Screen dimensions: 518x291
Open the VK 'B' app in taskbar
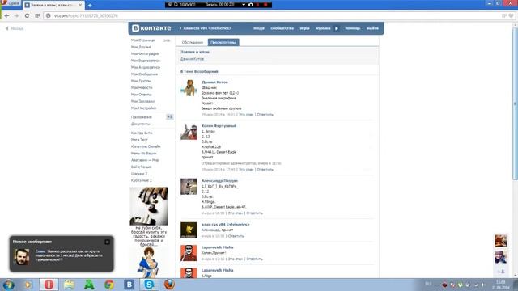click(x=129, y=285)
